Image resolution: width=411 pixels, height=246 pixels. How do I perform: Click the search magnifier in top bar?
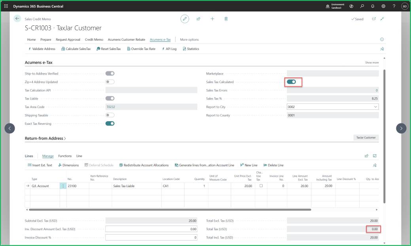362,6
